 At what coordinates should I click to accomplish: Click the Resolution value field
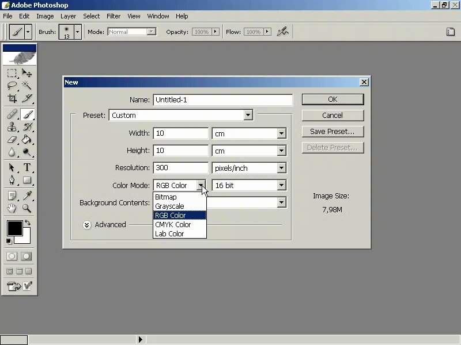click(x=180, y=168)
